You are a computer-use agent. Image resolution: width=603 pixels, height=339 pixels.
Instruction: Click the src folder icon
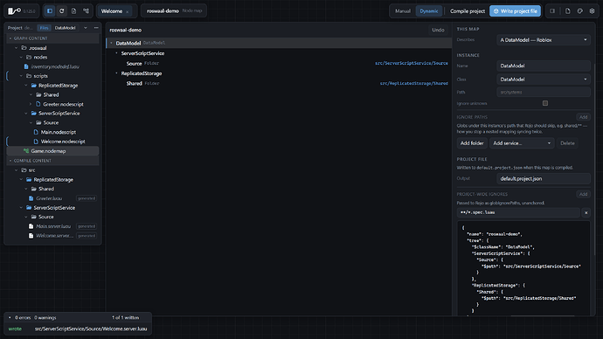click(x=24, y=169)
